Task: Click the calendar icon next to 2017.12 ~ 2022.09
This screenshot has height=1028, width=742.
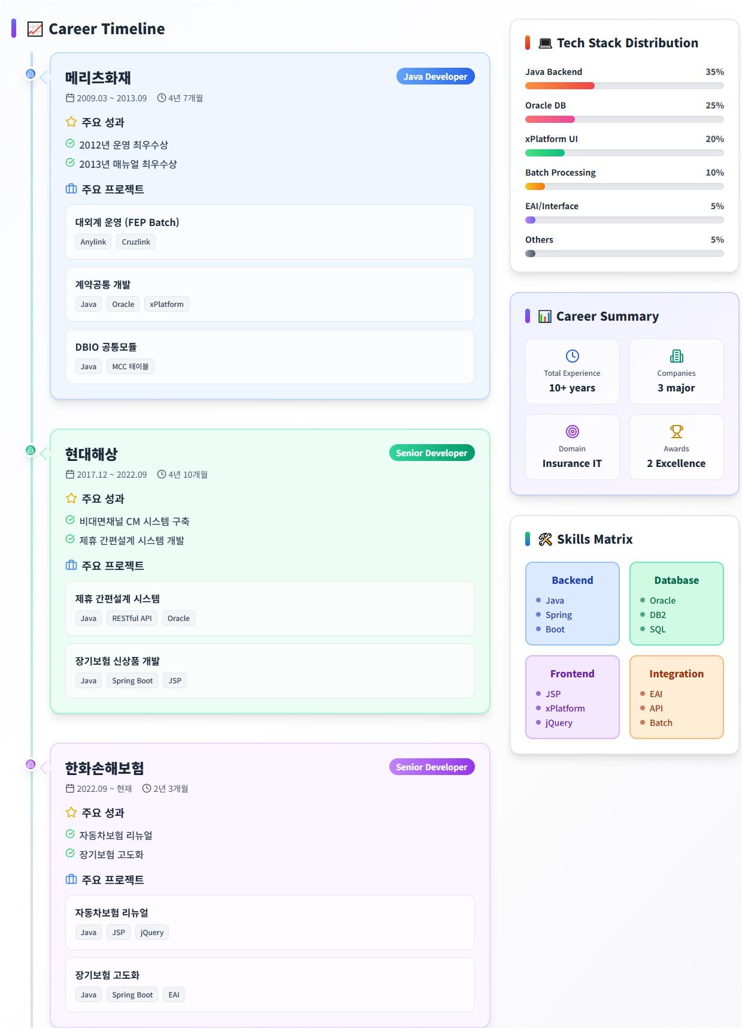Action: 70,474
